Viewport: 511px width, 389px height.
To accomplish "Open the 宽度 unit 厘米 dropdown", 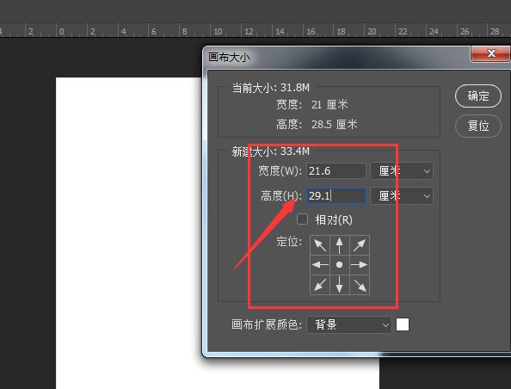I will click(402, 171).
